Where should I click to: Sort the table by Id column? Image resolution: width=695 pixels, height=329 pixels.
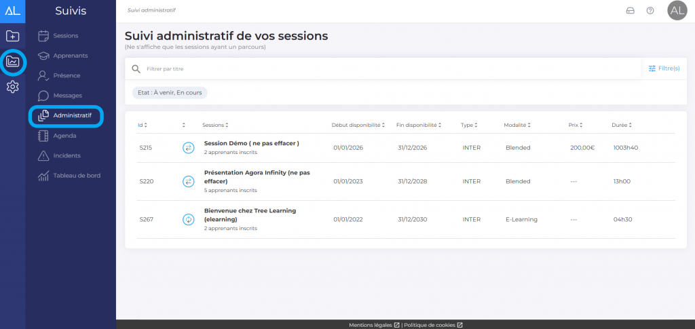[143, 125]
